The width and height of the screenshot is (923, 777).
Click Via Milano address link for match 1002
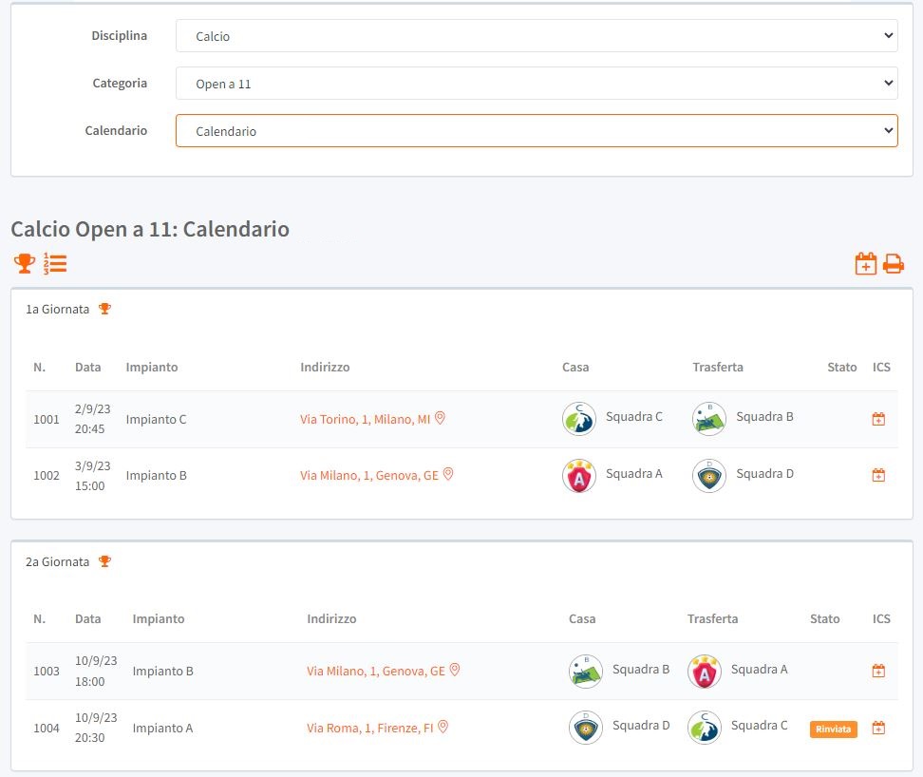[x=369, y=475]
